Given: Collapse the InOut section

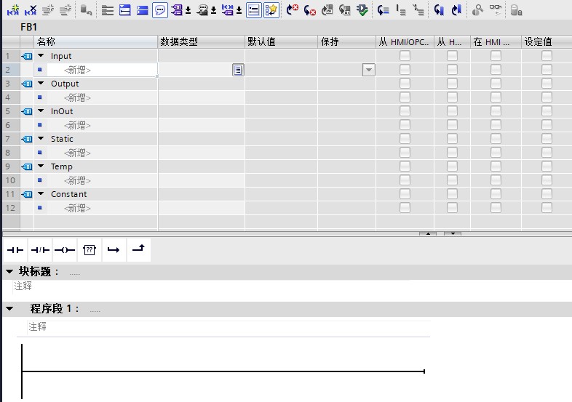Looking at the screenshot, I should tap(41, 111).
